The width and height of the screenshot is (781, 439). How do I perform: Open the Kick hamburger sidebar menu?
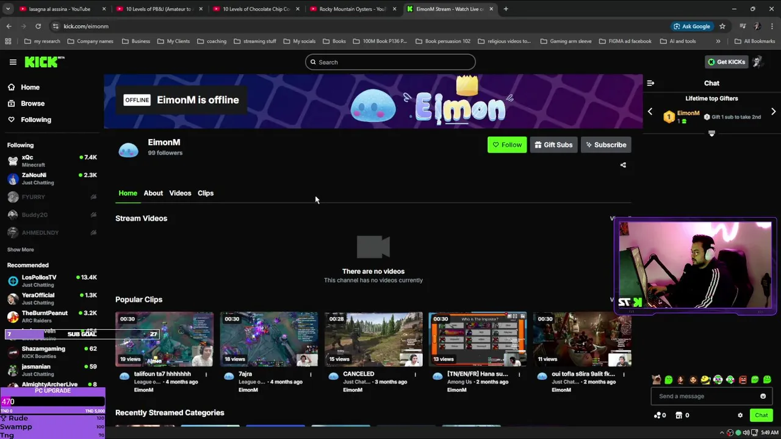tap(13, 62)
